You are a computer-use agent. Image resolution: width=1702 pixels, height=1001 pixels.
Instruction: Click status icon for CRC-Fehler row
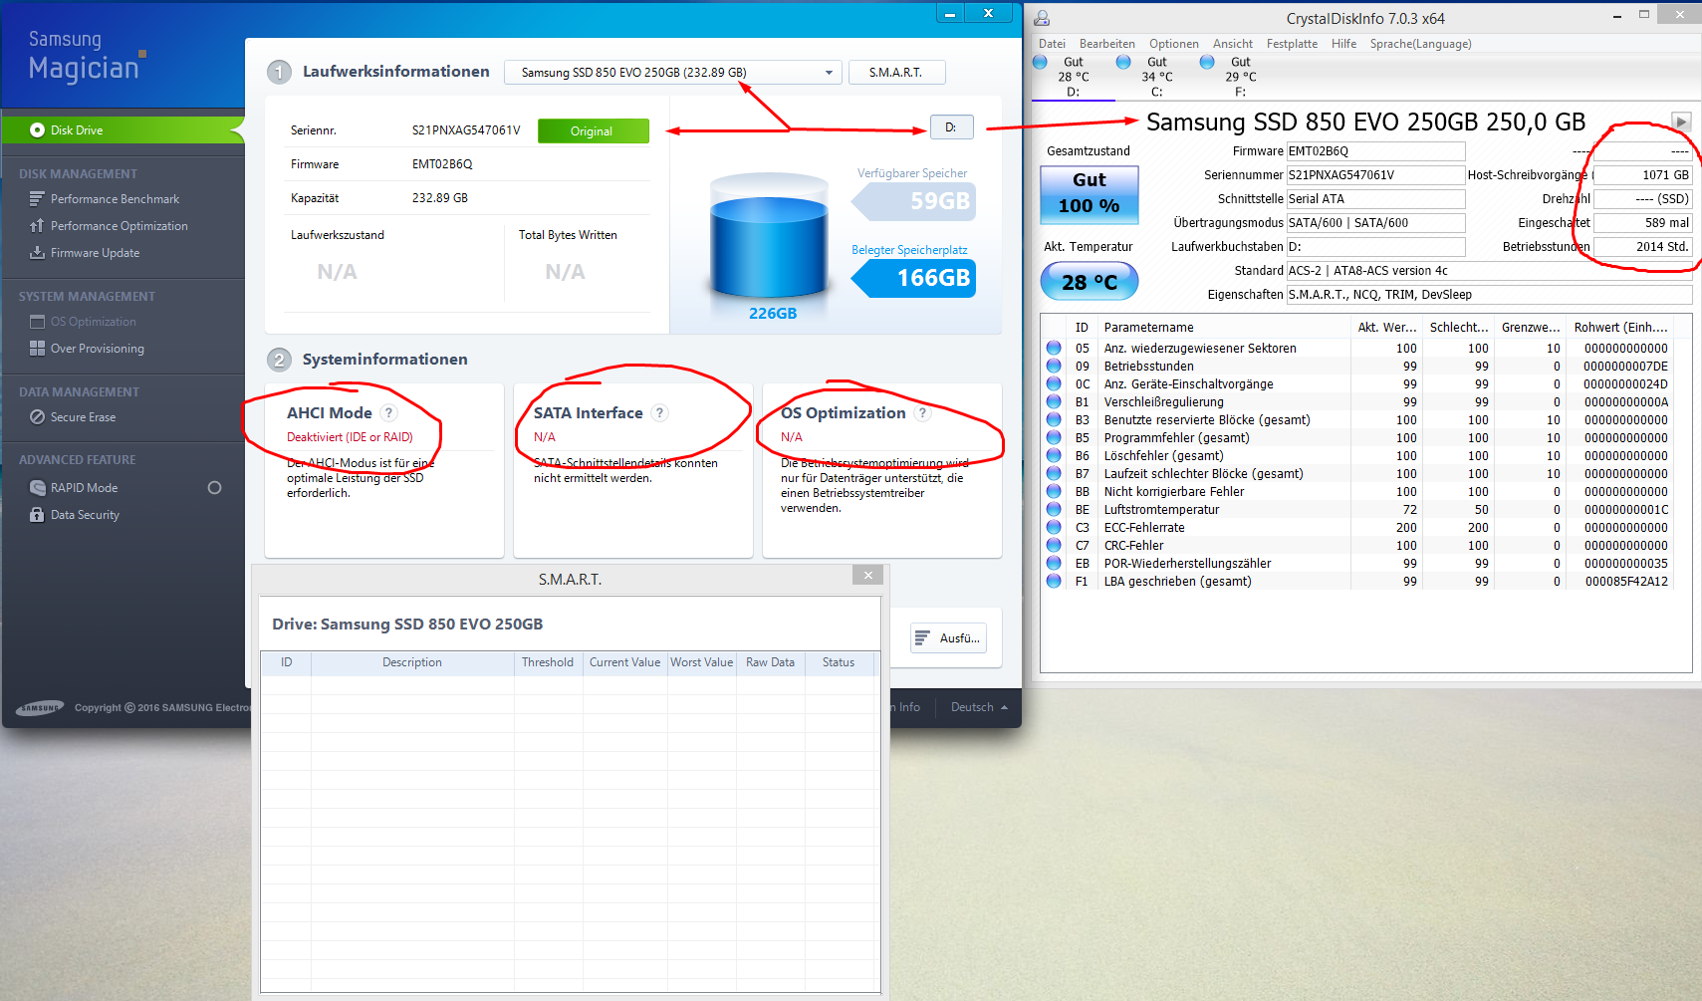[x=1054, y=546]
